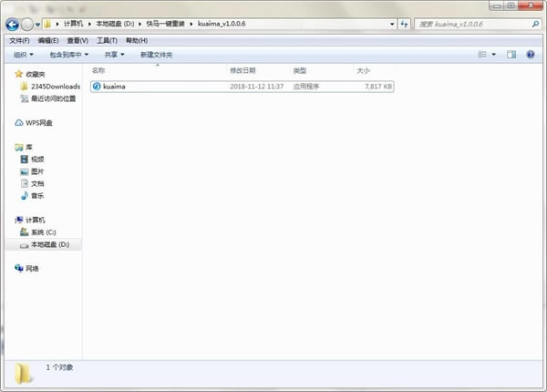This screenshot has width=547, height=392.
Task: Expand the arrow after 计算机 in breadcrumb
Action: click(89, 24)
